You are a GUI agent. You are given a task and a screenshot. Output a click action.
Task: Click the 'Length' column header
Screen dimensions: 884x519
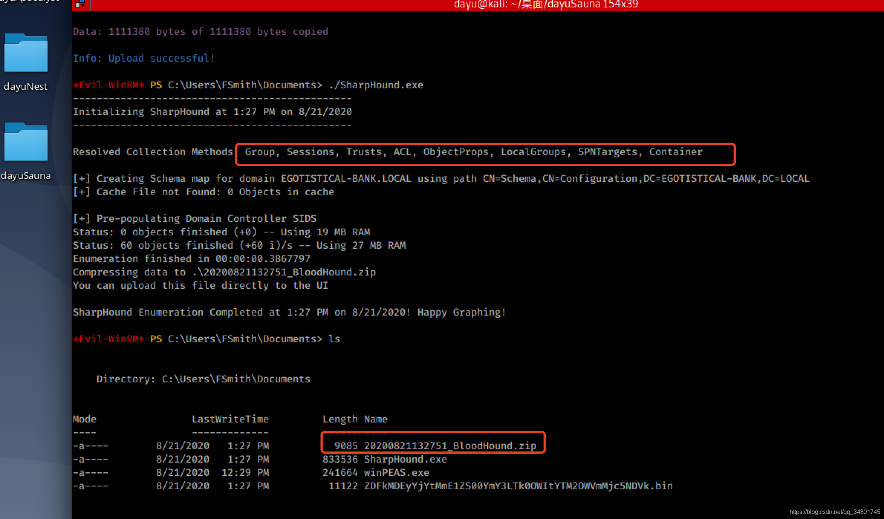pyautogui.click(x=340, y=419)
